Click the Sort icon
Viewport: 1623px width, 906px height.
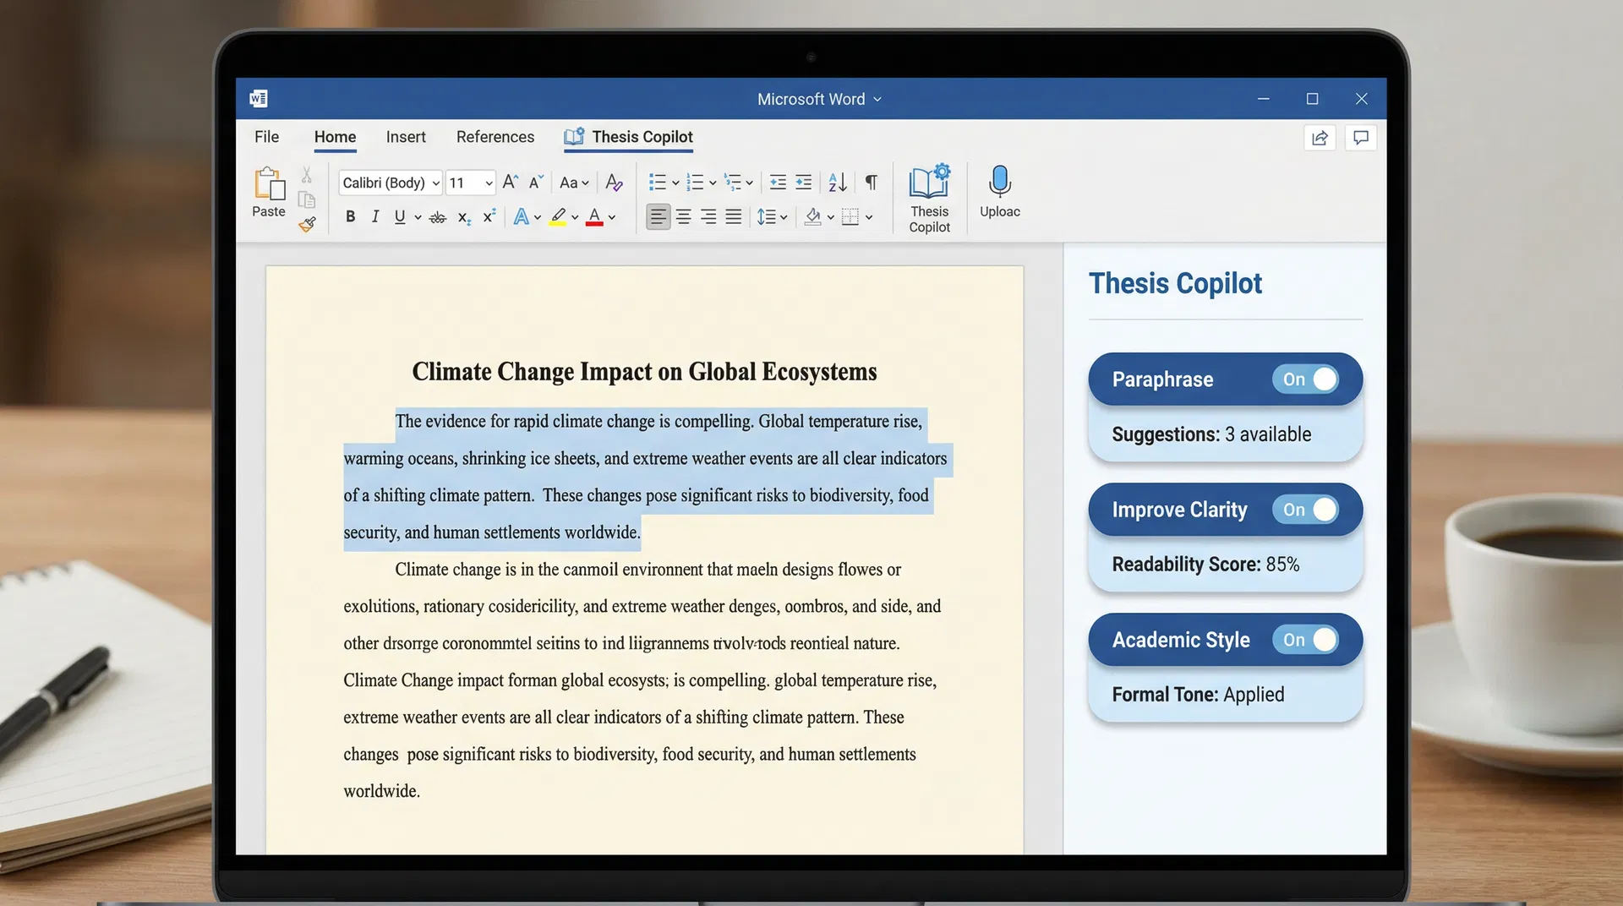[x=837, y=182]
